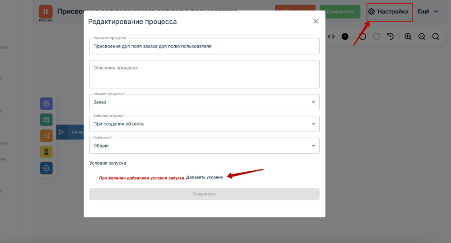Click the Условия запуска heading
Screen dimensions: 451x243
pyautogui.click(x=107, y=163)
